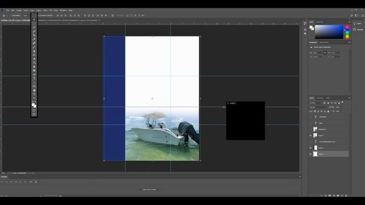Click the Change Screen Mode icon
The width and height of the screenshot is (365, 205).
click(34, 114)
